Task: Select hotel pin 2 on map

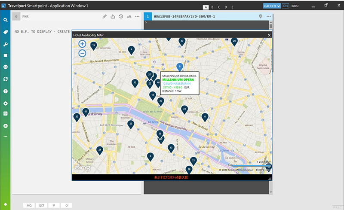Action: point(150,156)
